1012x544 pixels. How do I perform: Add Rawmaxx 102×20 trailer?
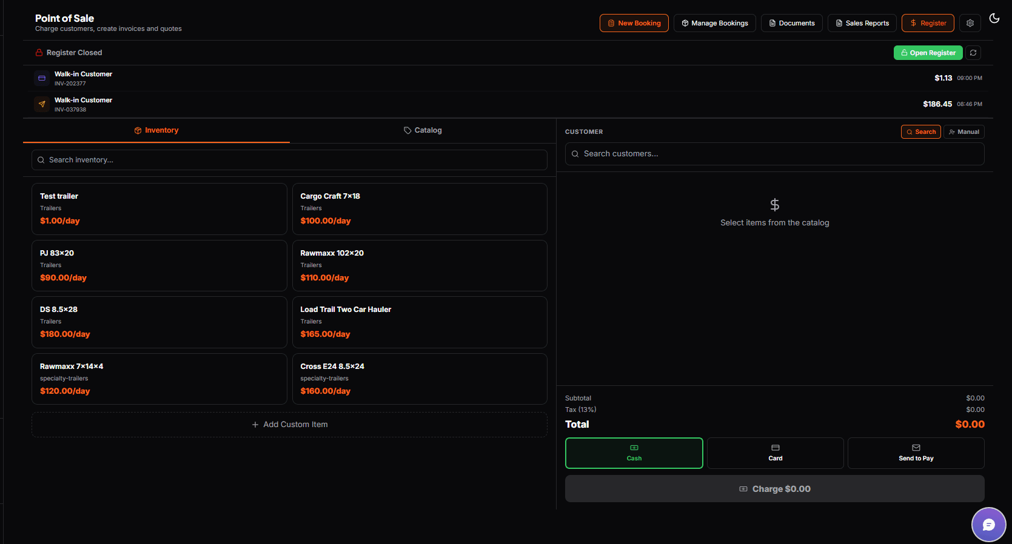pos(420,265)
